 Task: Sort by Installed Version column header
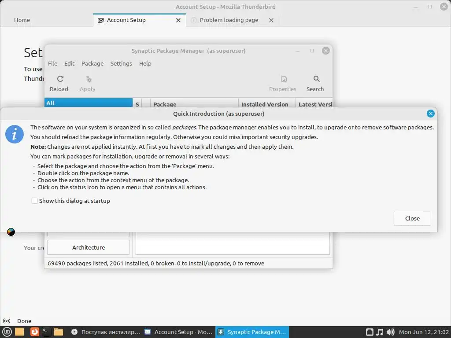coord(267,104)
